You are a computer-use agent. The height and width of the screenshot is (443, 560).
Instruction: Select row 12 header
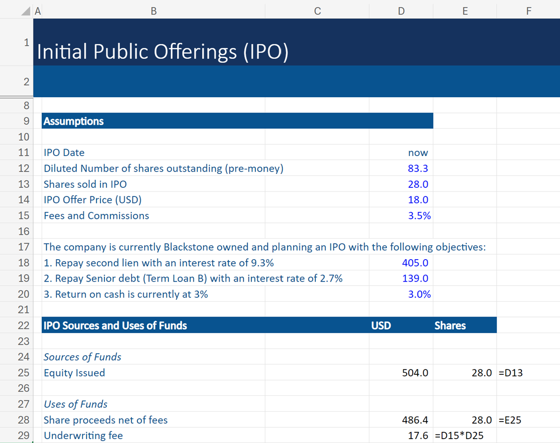click(26, 168)
